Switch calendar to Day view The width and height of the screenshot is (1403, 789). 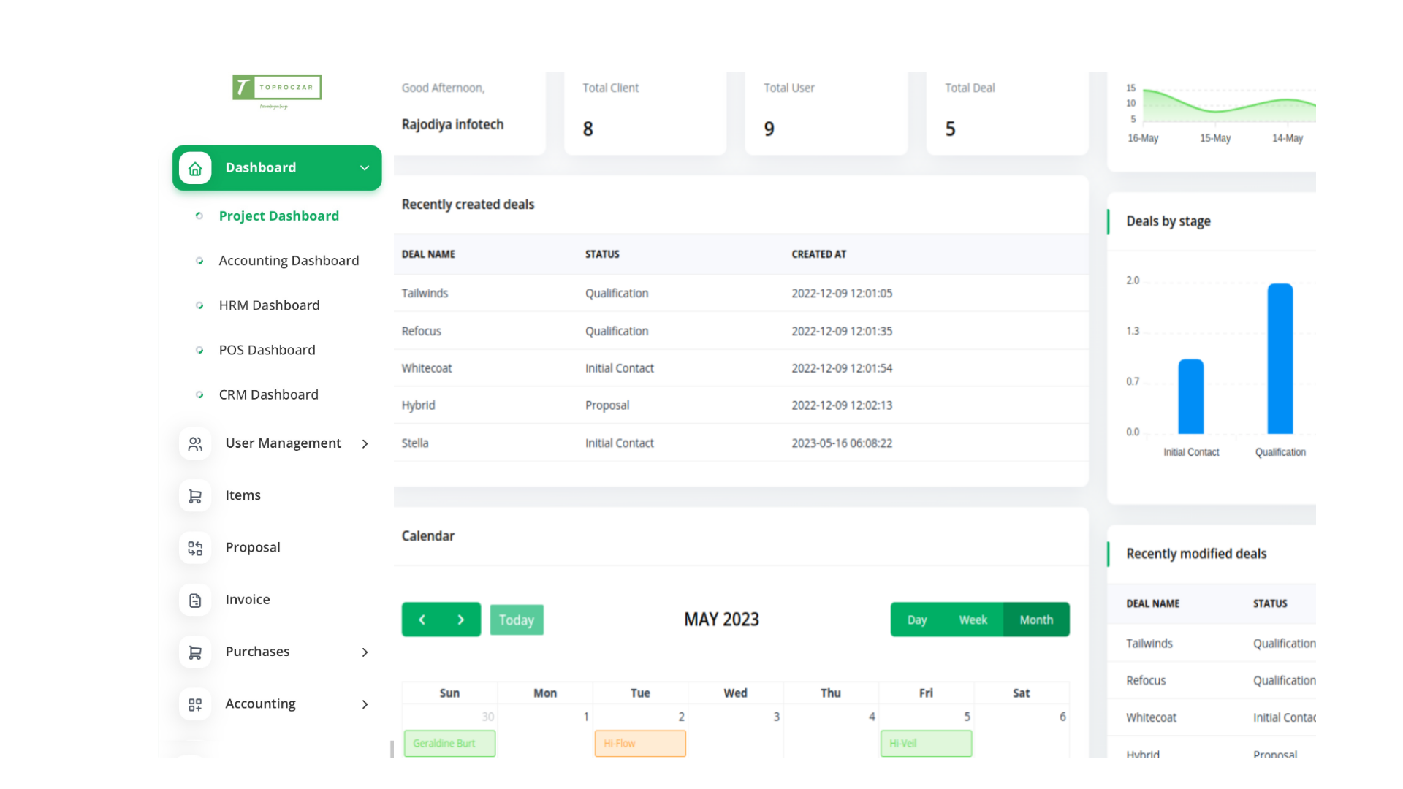coord(916,620)
